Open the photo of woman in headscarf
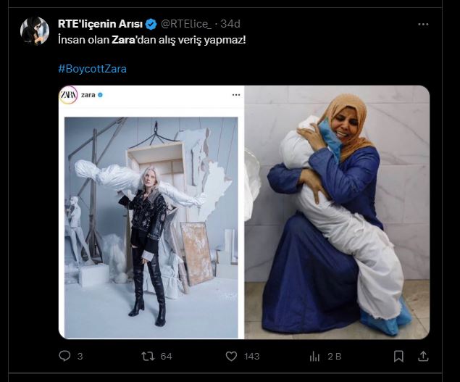Viewport: 460px width, 382px height. pos(337,212)
